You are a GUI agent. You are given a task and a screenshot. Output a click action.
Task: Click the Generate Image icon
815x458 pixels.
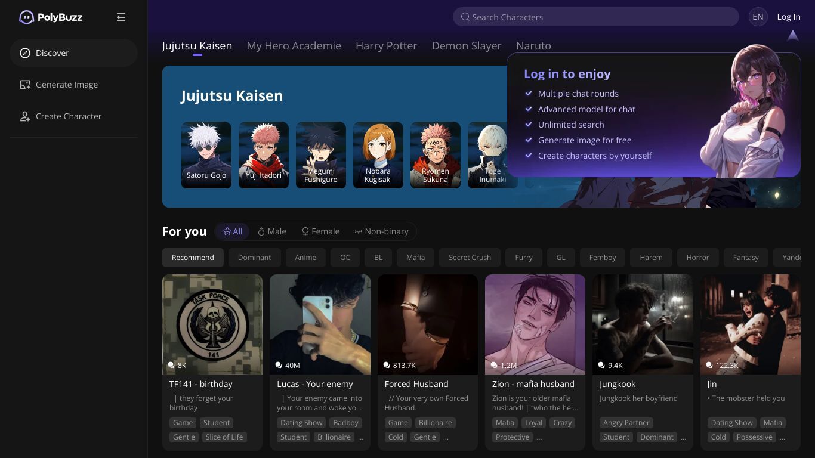tap(25, 85)
